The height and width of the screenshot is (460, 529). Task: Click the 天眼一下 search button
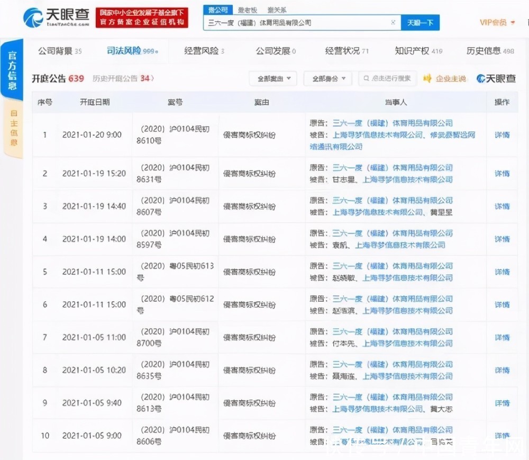coord(421,23)
